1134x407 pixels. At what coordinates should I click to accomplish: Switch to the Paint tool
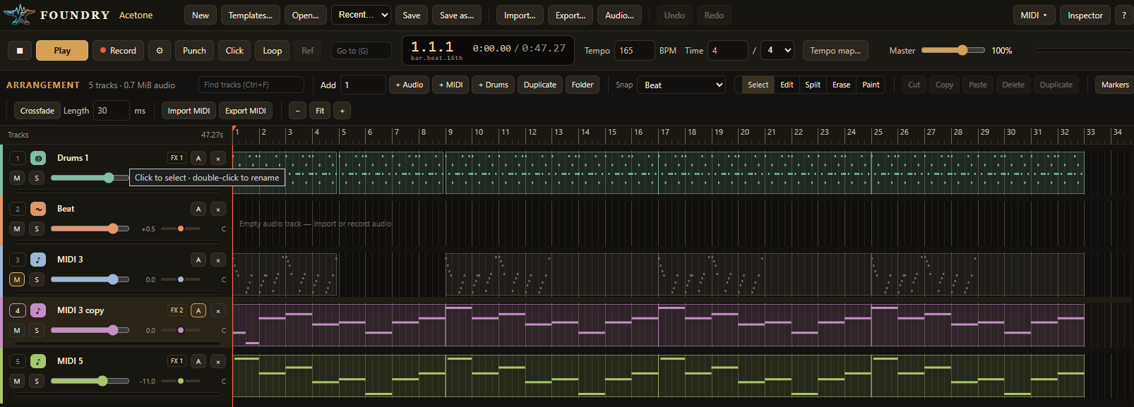click(x=871, y=85)
